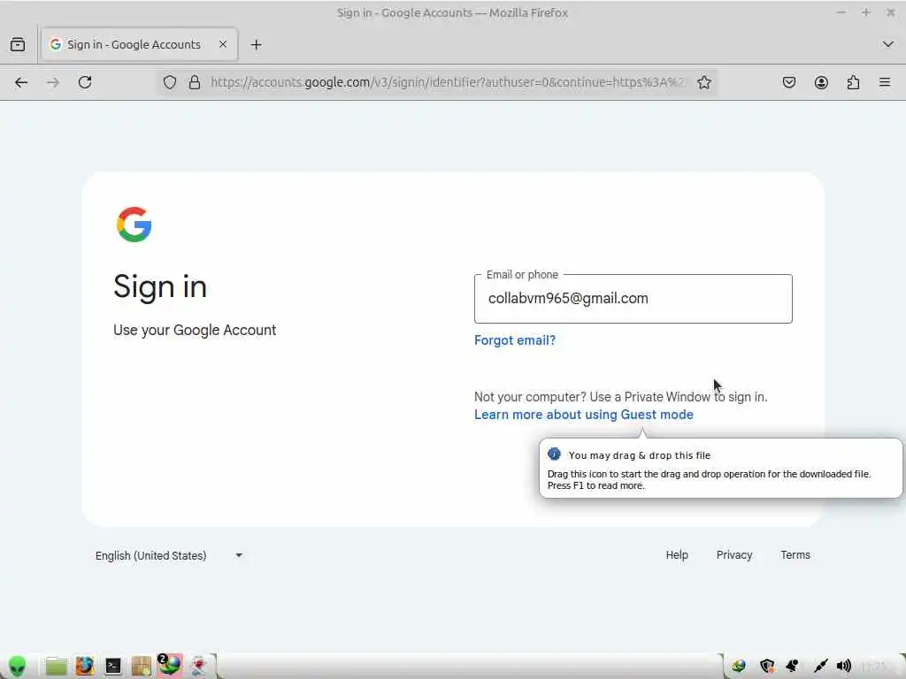The image size is (906, 679).
Task: Click the Email or phone field
Action: tap(633, 299)
